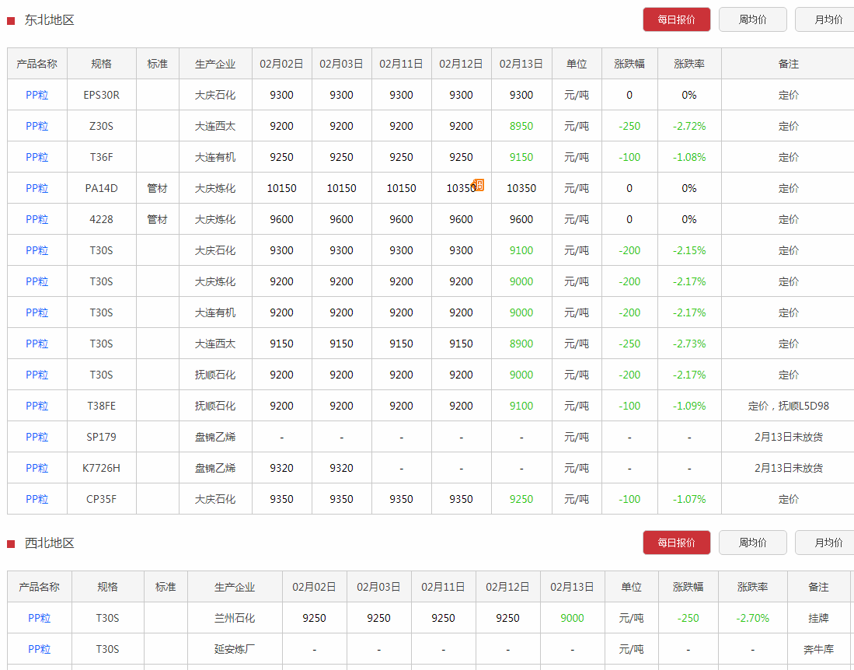Click 9320 under 02月03日 in K7726H row
Image resolution: width=854 pixels, height=670 pixels.
(x=341, y=468)
